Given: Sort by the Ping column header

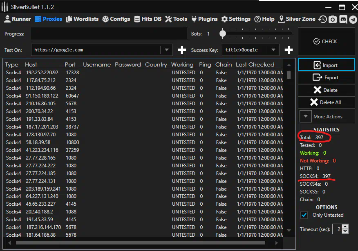Looking at the screenshot, I should [205, 65].
